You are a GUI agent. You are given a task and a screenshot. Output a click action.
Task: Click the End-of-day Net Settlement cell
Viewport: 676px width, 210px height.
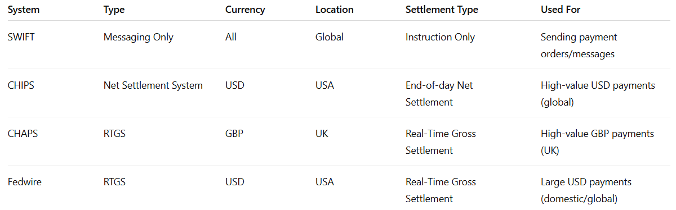(439, 94)
